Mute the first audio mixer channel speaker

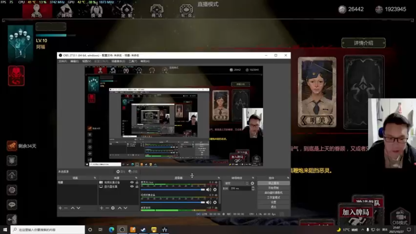[209, 190]
